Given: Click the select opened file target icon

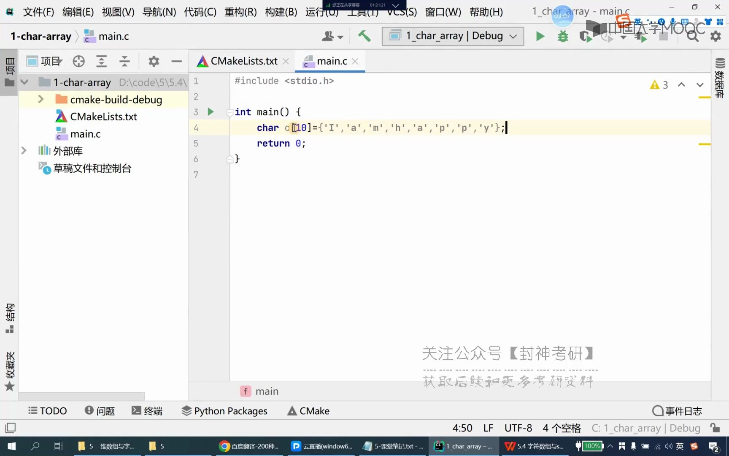Looking at the screenshot, I should pos(78,62).
